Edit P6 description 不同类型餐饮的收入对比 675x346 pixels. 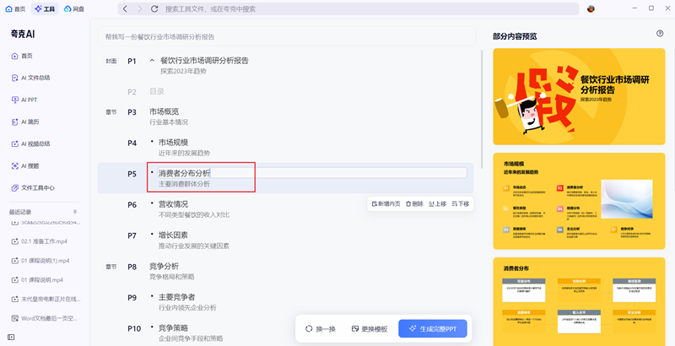[x=194, y=214]
